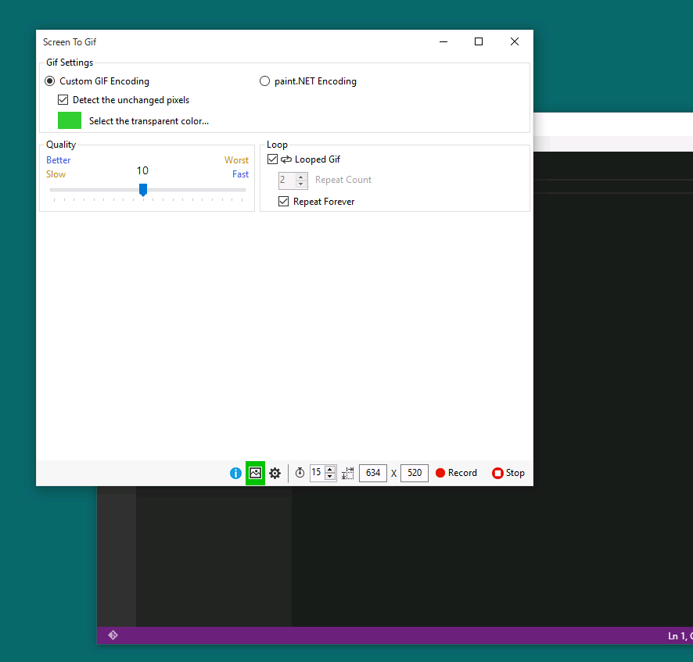This screenshot has width=693, height=662.
Task: Maximize the Screen To Gif window
Action: tap(479, 41)
